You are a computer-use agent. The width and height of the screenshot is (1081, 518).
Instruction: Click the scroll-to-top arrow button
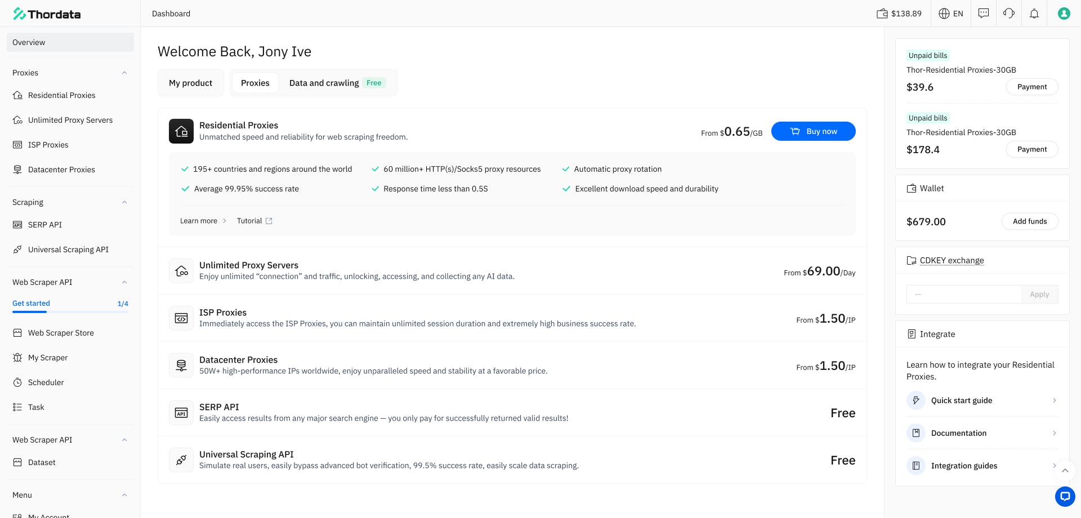(x=1065, y=471)
